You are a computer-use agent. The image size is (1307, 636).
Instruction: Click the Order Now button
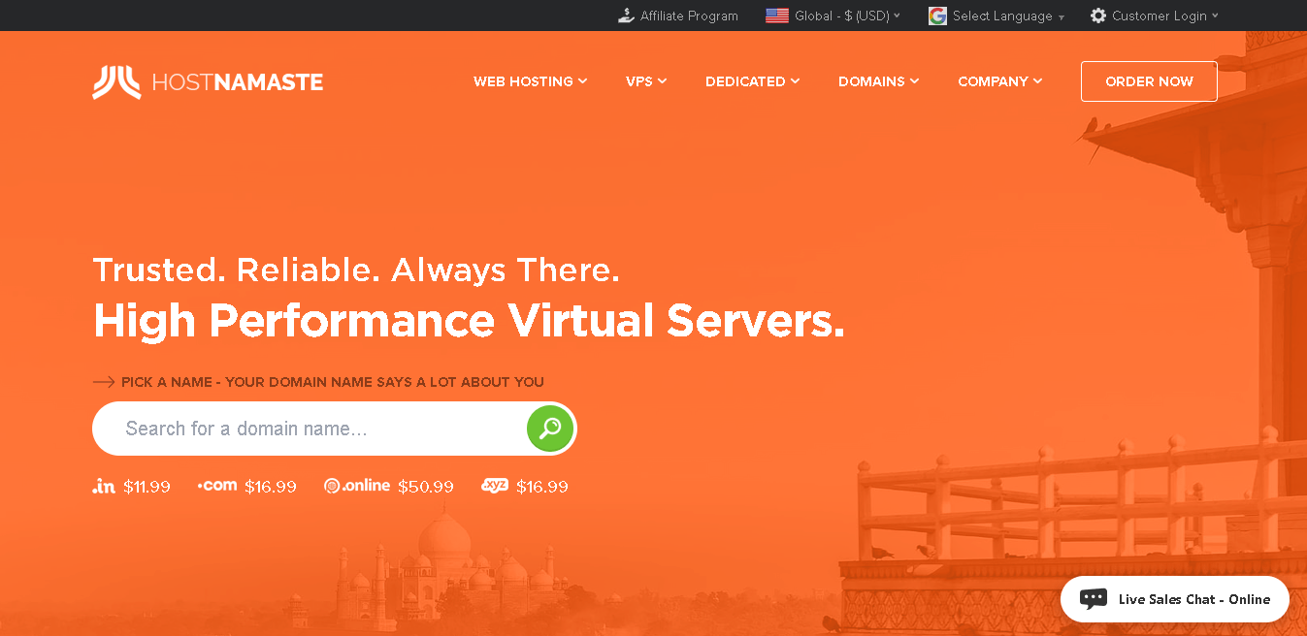[1149, 81]
